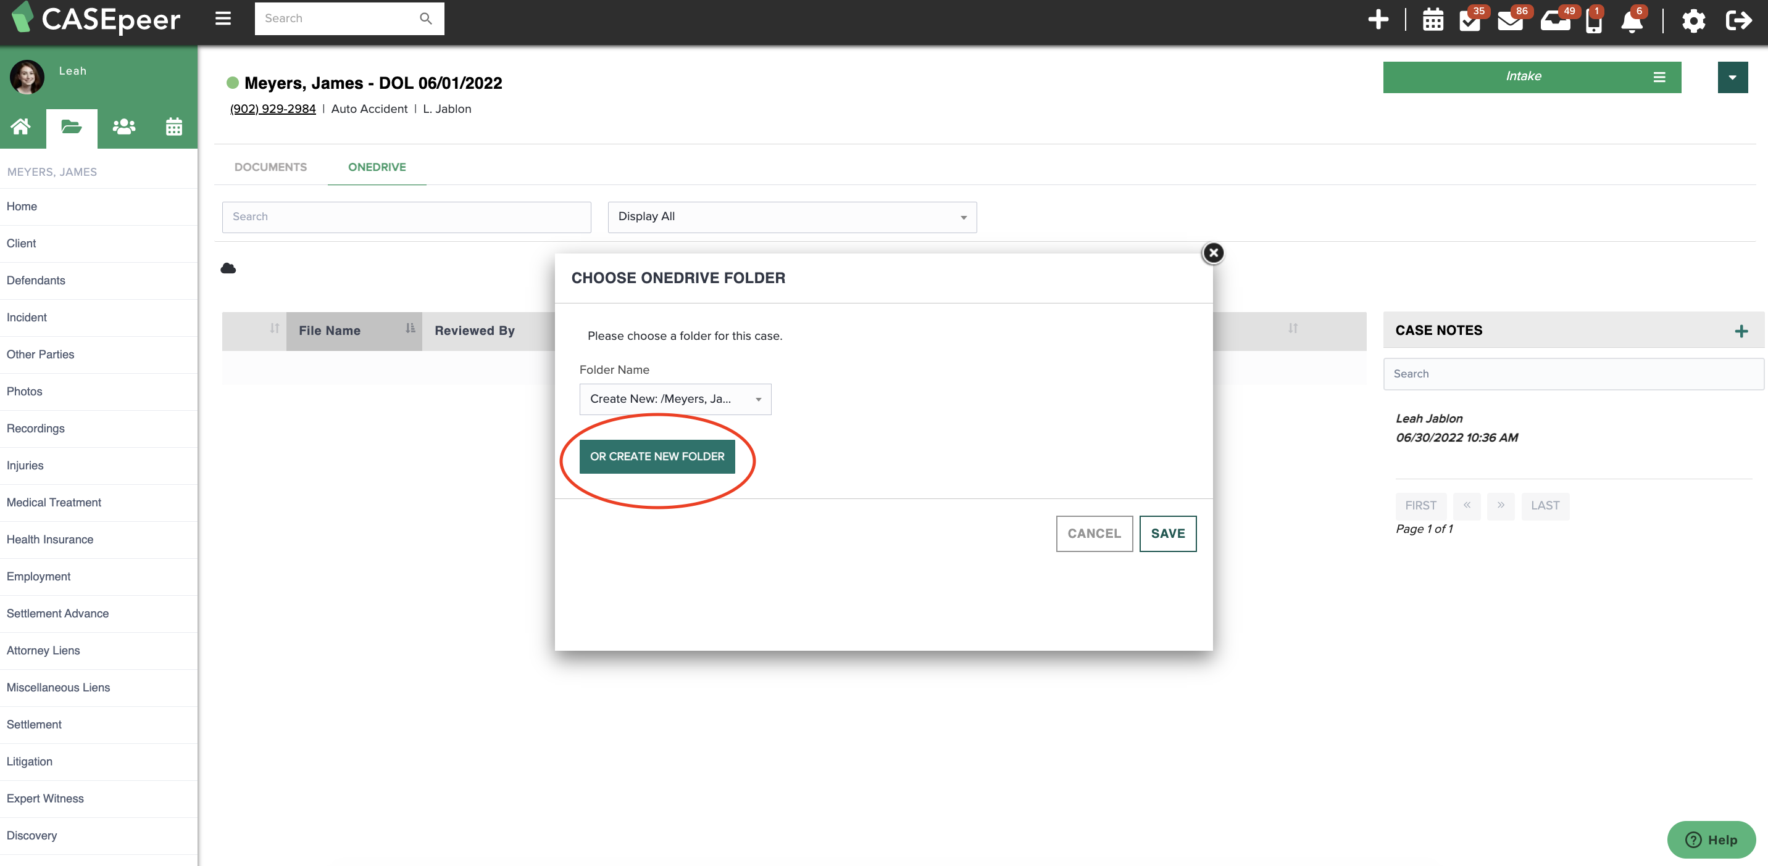
Task: Open the mail icon showing 86 unread
Action: point(1511,20)
